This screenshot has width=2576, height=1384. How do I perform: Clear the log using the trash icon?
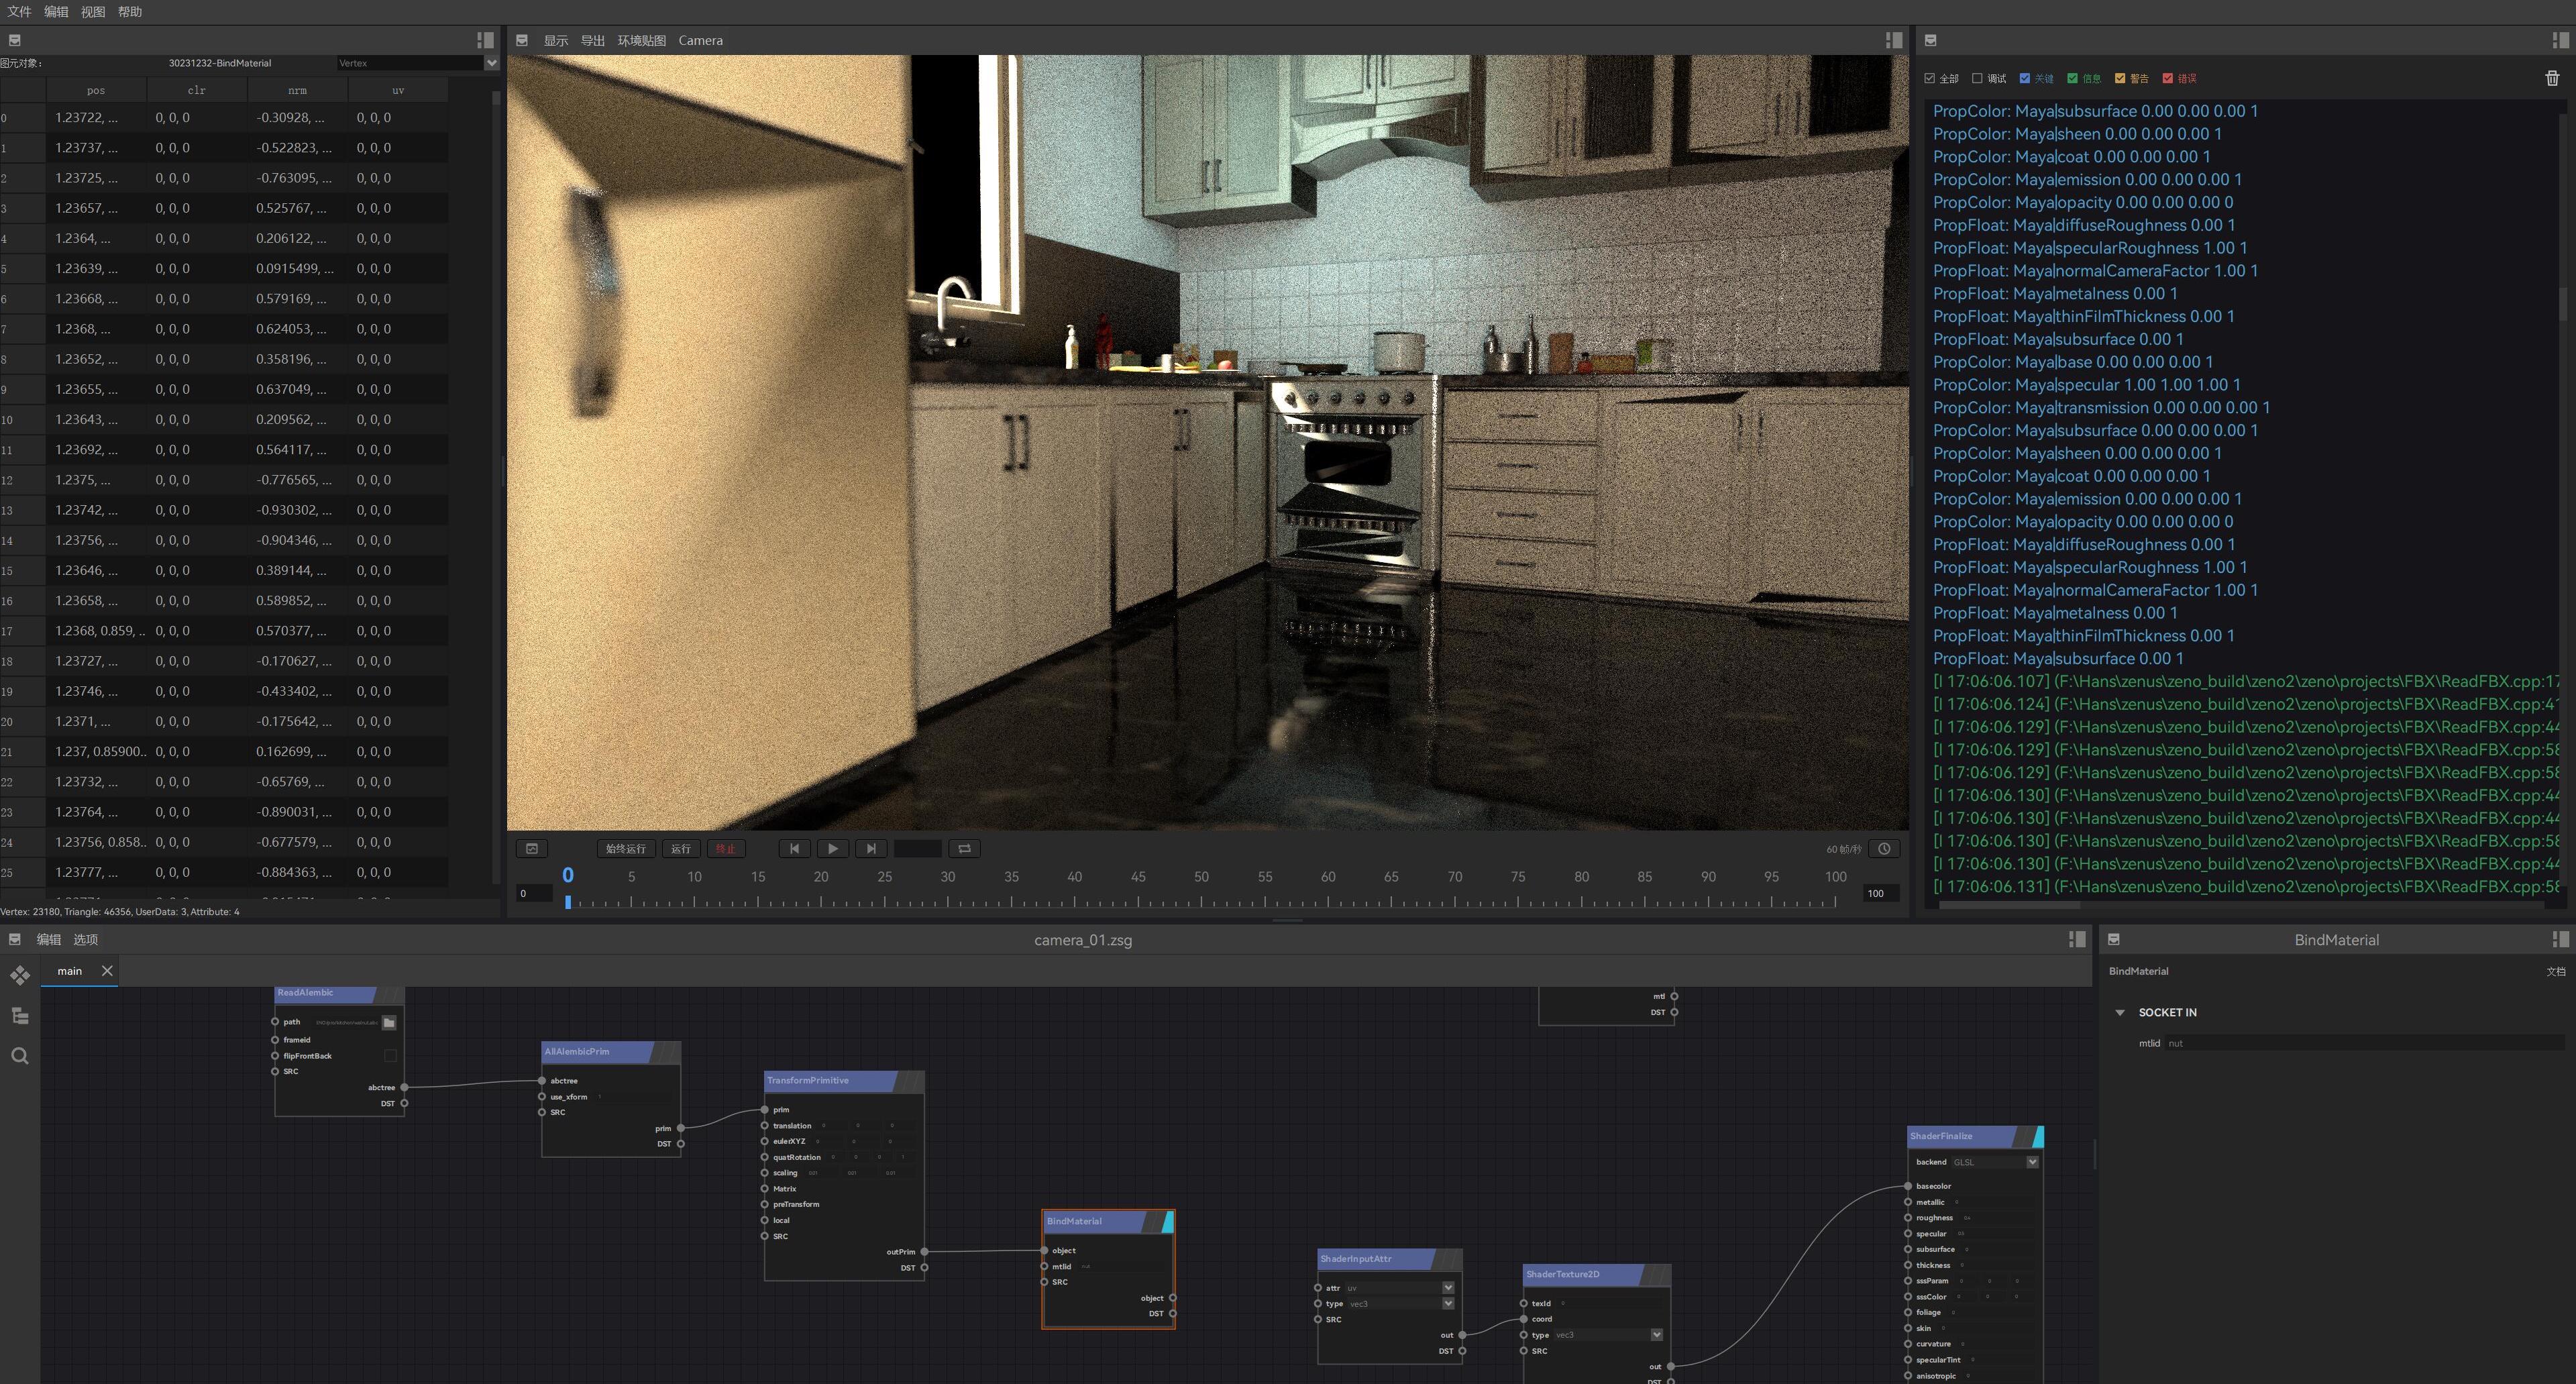tap(2553, 77)
